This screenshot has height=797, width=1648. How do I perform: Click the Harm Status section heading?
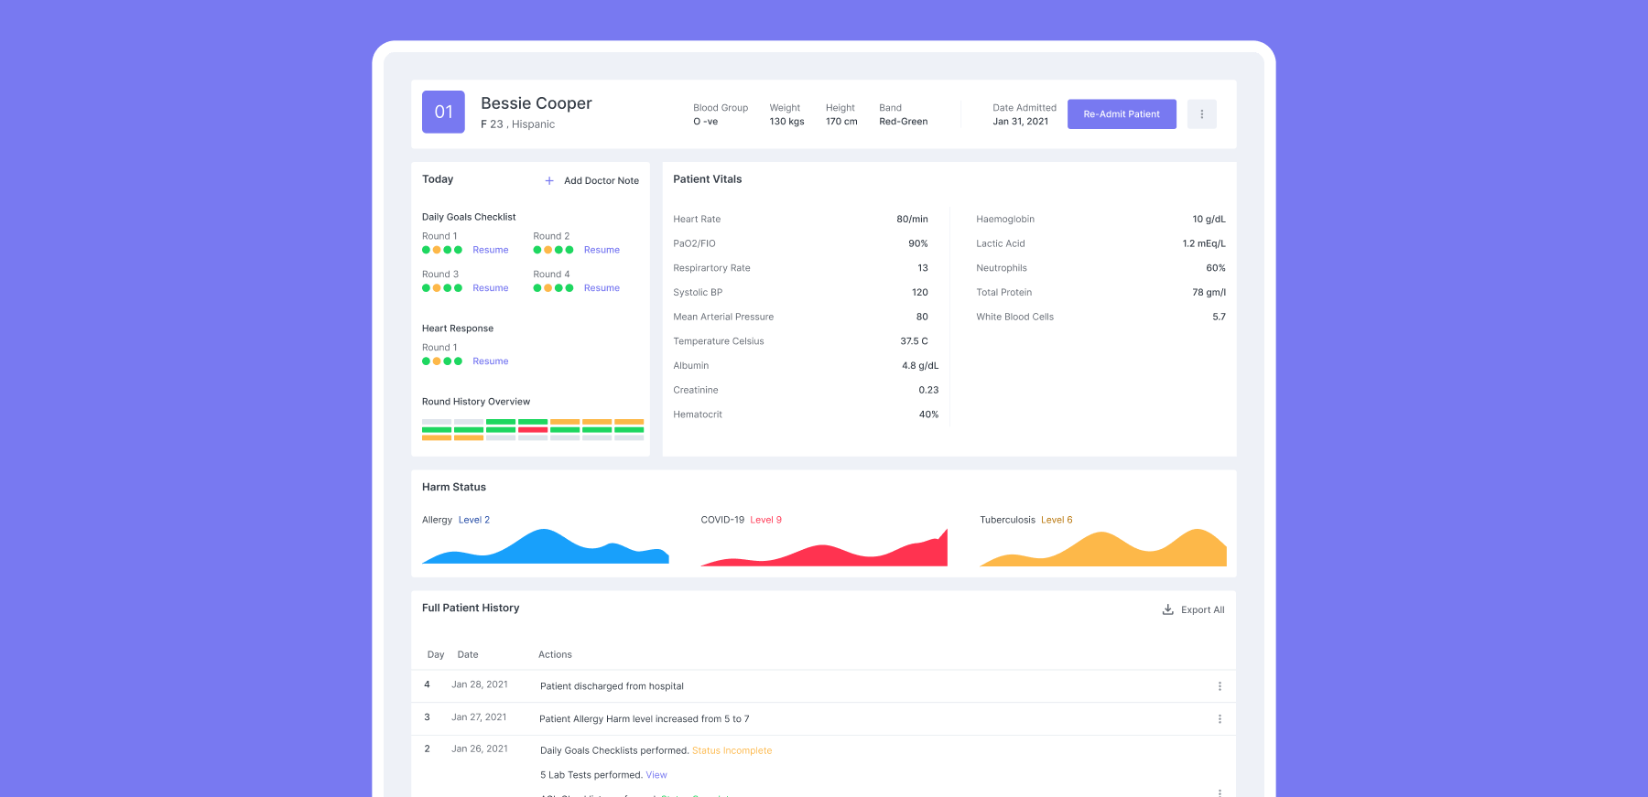tap(454, 488)
